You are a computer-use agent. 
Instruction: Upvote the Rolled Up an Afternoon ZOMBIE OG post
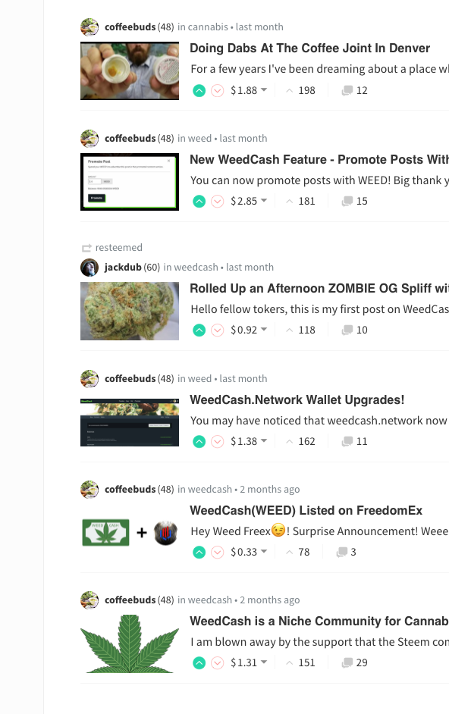point(199,330)
